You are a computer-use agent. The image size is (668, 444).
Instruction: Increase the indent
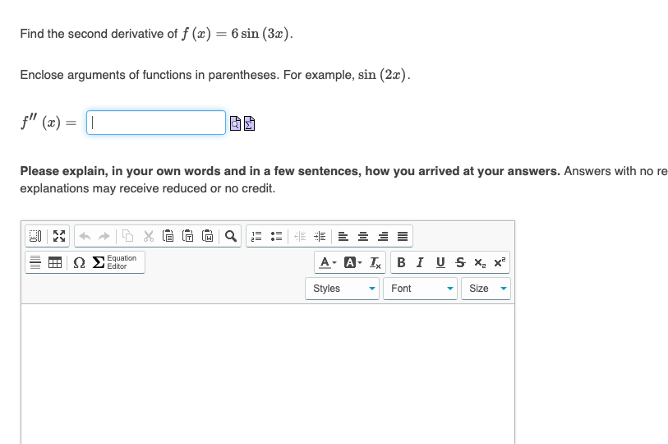320,236
